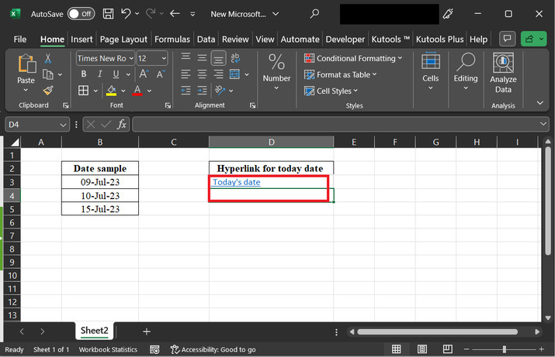This screenshot has width=555, height=357.
Task: Open the Analyze Data tool
Action: (x=503, y=72)
